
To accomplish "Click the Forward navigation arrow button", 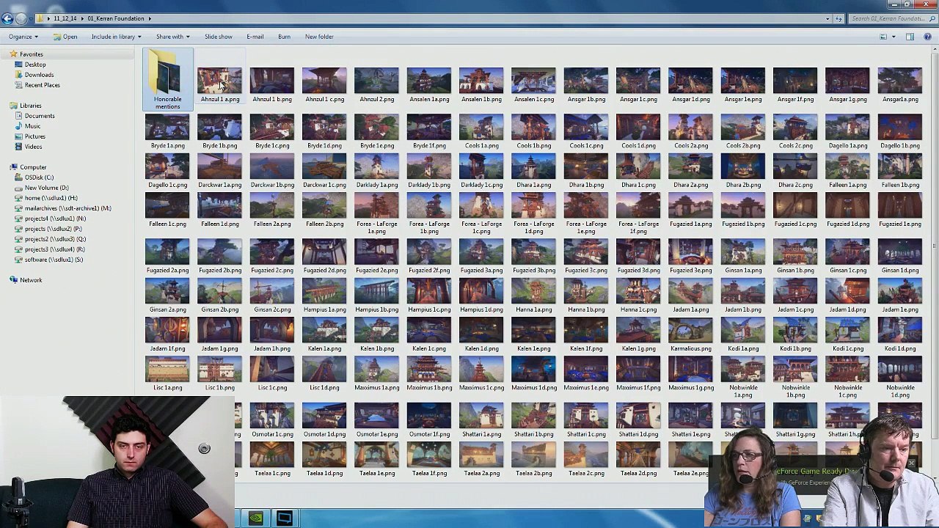I will (21, 18).
